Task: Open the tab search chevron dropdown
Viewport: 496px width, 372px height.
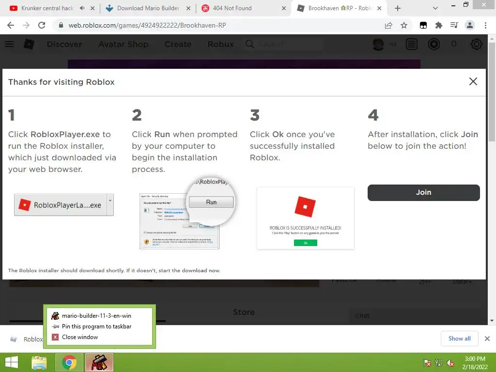Action: [435, 8]
